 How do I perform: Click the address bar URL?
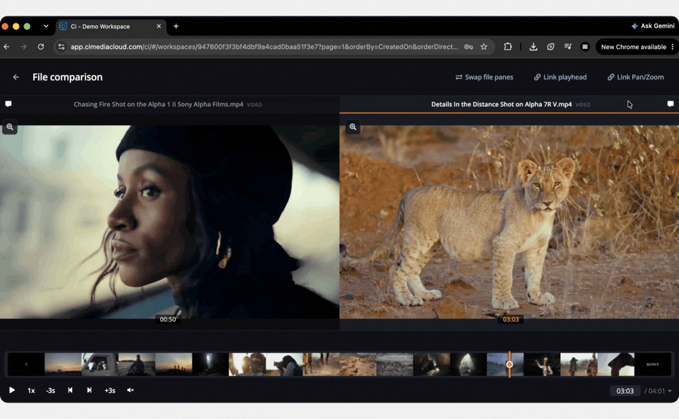[x=264, y=47]
